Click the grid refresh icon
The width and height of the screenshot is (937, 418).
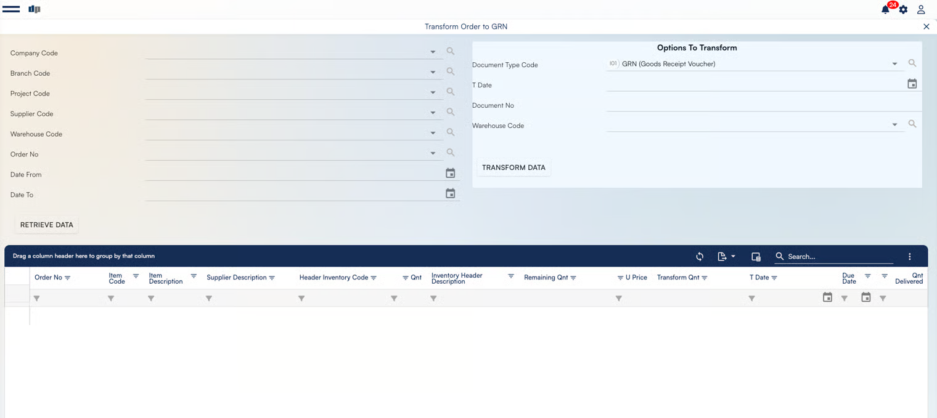(x=700, y=257)
